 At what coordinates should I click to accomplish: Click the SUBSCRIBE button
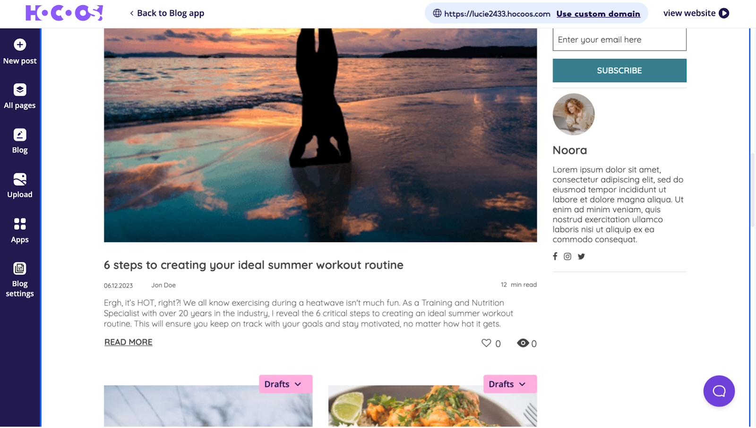(x=619, y=70)
